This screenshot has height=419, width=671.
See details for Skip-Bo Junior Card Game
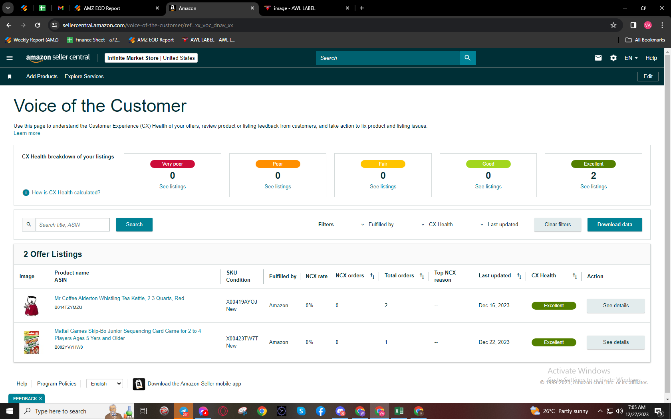coord(615,342)
